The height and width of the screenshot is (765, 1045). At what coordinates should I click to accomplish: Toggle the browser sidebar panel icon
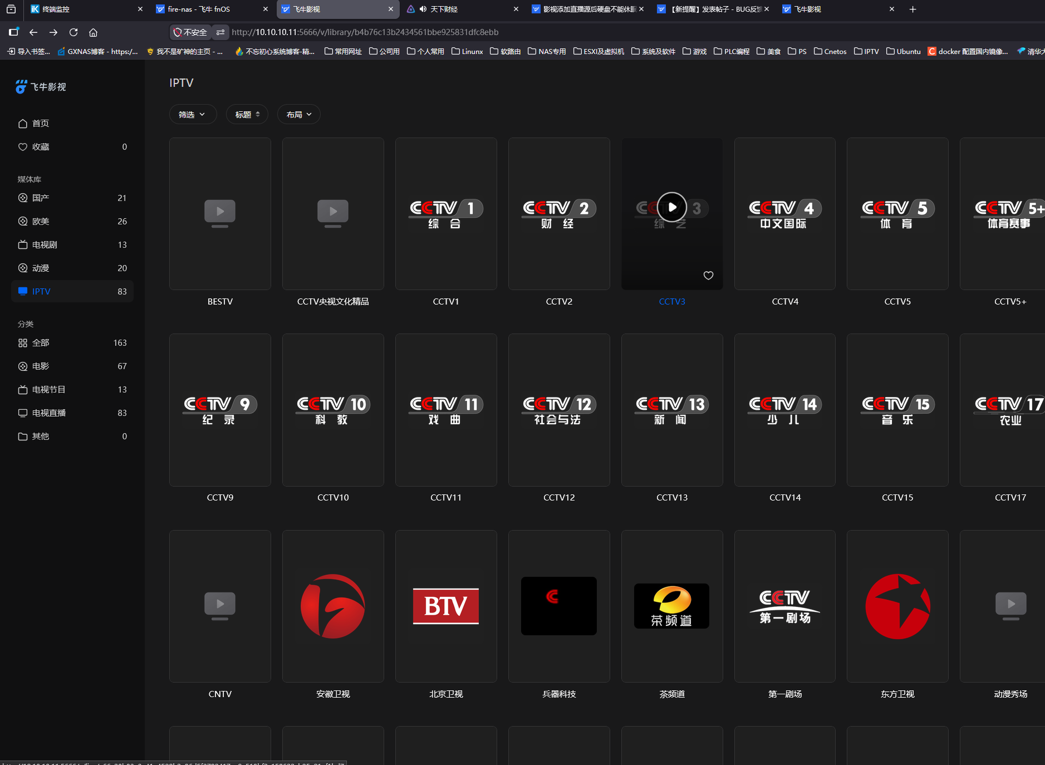[x=14, y=32]
